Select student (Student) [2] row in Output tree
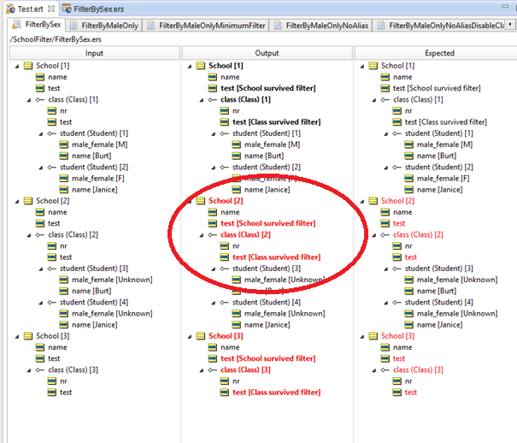 (x=267, y=168)
